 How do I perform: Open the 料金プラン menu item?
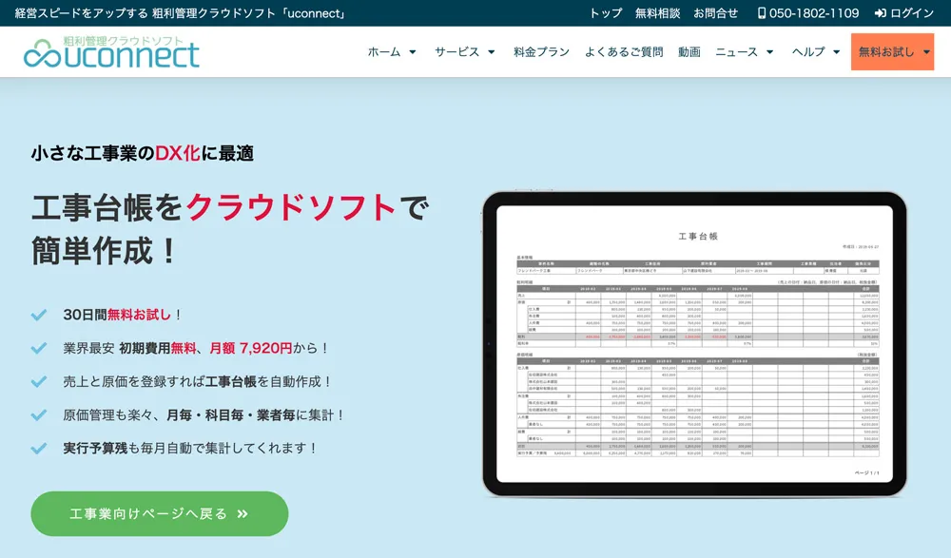(x=541, y=52)
